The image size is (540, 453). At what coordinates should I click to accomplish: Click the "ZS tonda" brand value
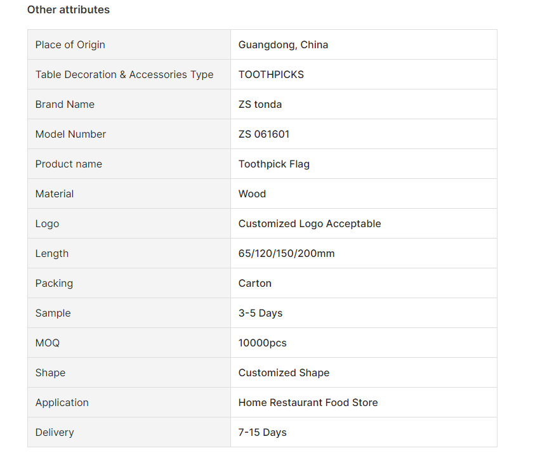click(x=260, y=104)
